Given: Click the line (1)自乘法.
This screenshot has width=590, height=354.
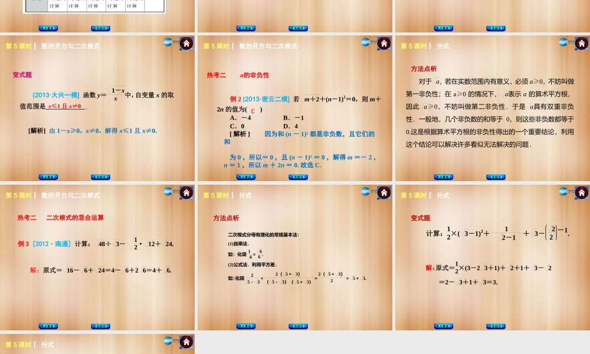Looking at the screenshot, I should click(238, 244).
